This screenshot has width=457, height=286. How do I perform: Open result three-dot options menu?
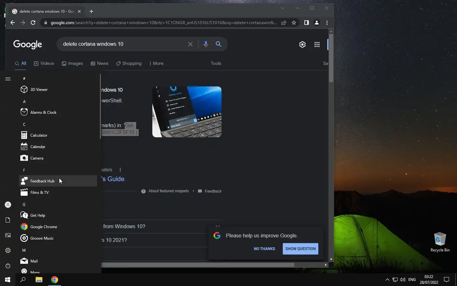click(x=120, y=170)
